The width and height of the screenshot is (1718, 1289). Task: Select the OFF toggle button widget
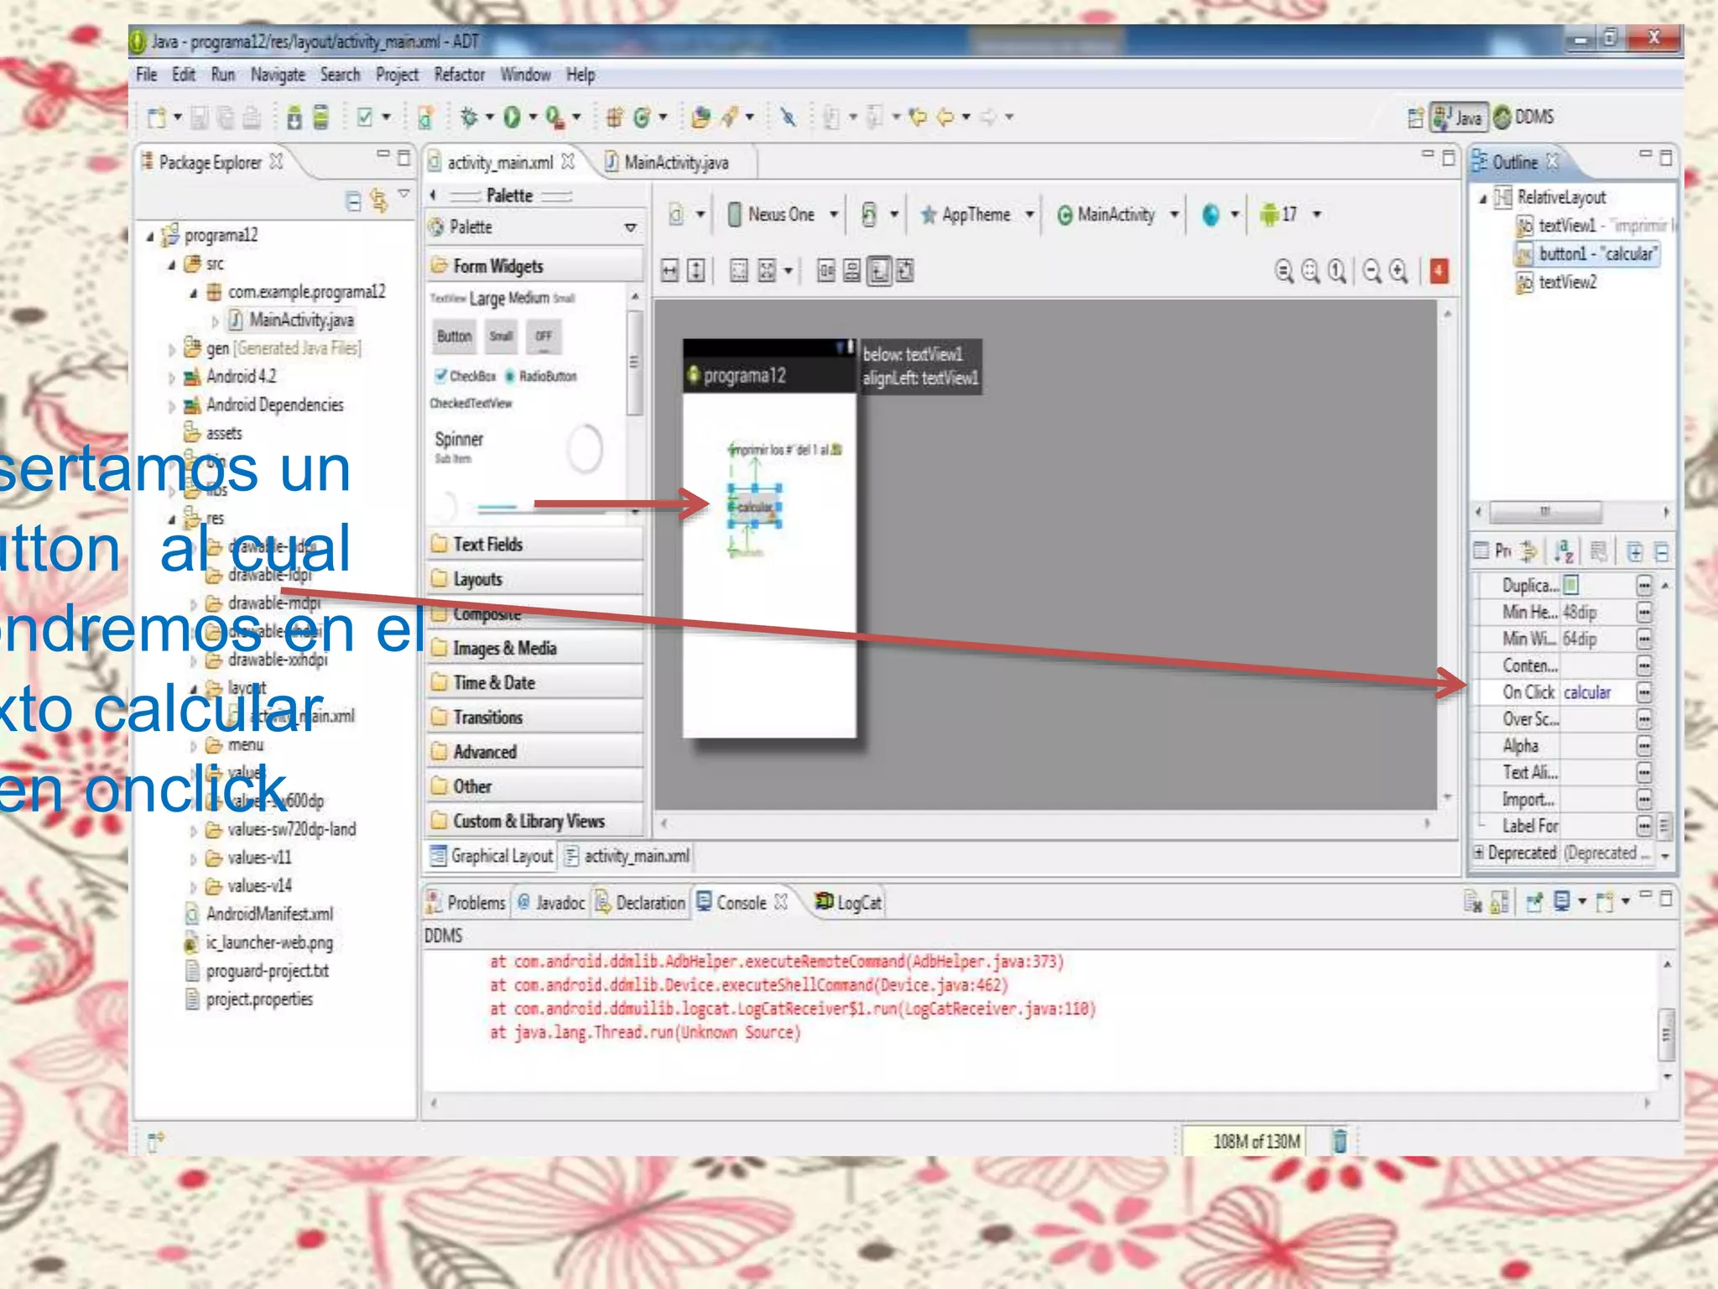coord(544,337)
